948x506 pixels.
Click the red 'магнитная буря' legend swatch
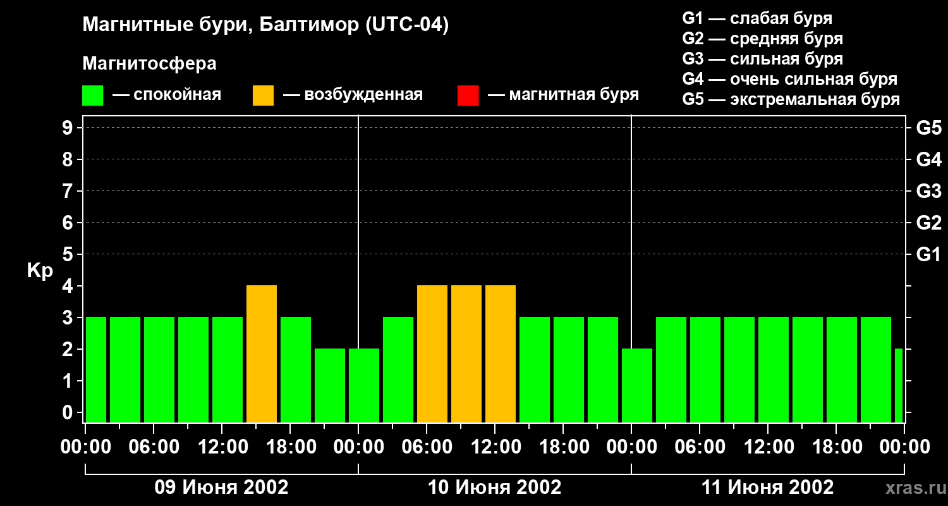(468, 96)
